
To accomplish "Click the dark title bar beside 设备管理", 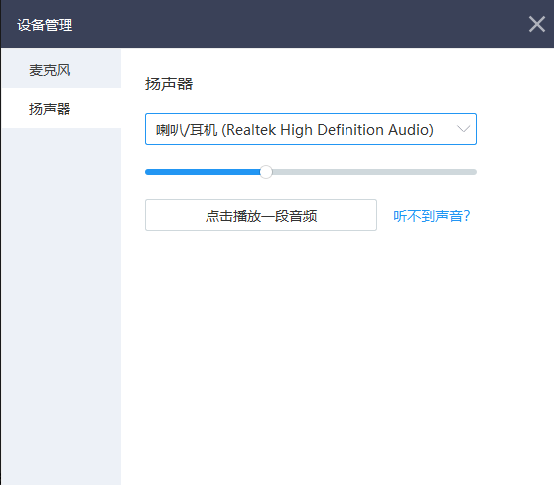I will click(x=300, y=24).
